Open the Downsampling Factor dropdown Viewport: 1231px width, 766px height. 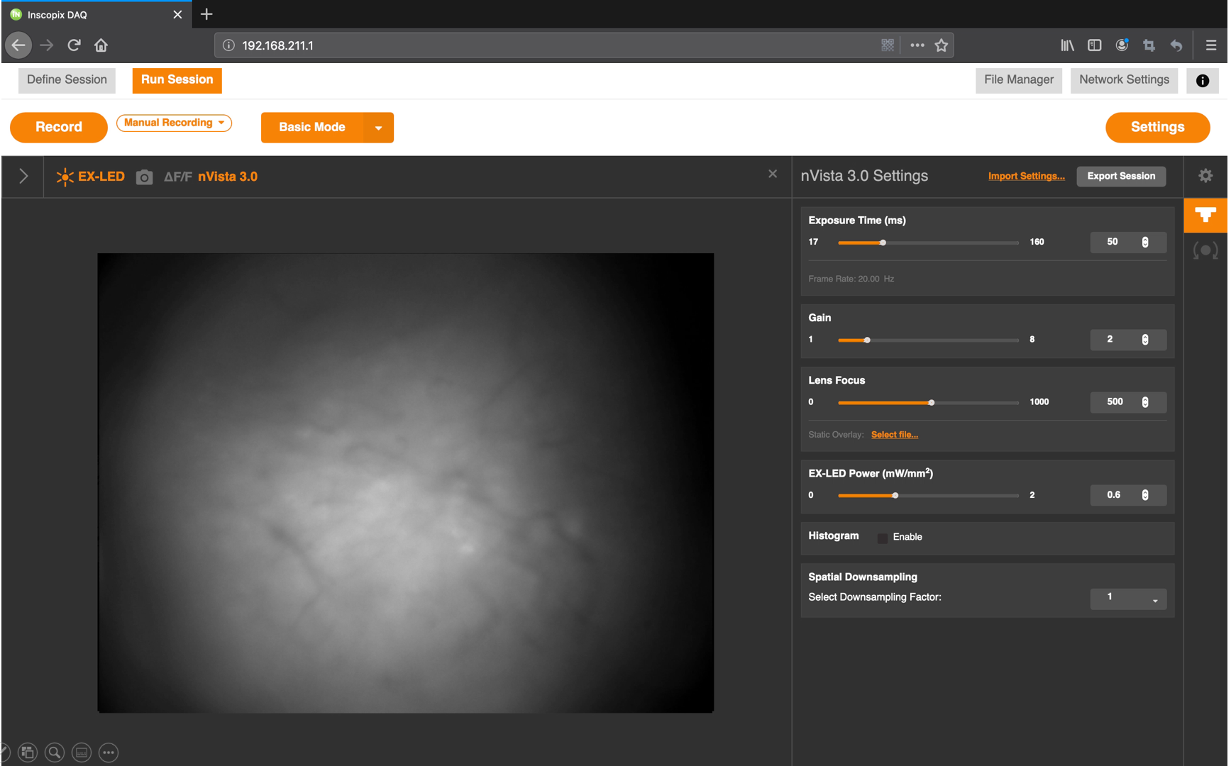[x=1128, y=599]
